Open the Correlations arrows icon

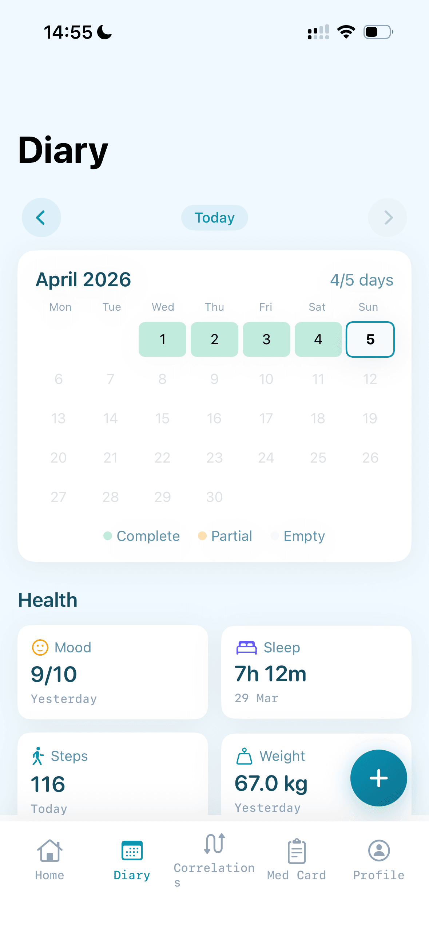(214, 844)
